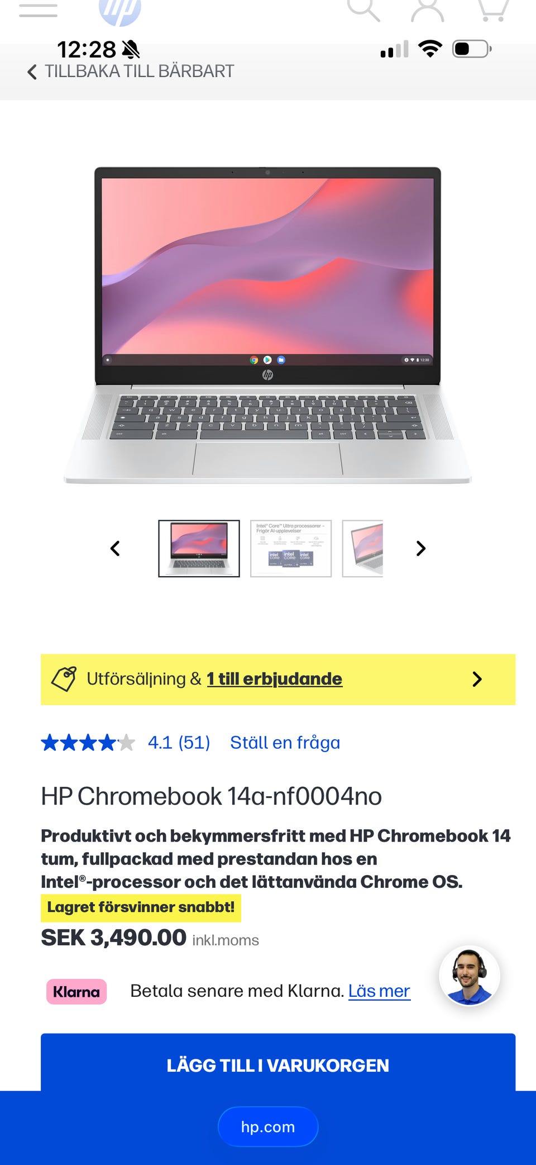Image resolution: width=536 pixels, height=1165 pixels.
Task: Open the user account icon
Action: click(x=428, y=10)
